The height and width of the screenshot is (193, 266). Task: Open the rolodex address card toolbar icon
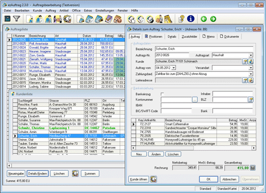[68, 19]
